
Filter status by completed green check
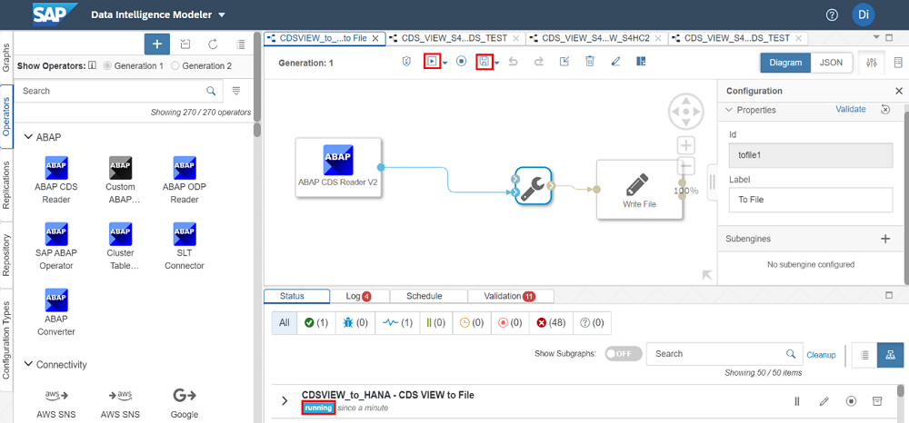[316, 323]
